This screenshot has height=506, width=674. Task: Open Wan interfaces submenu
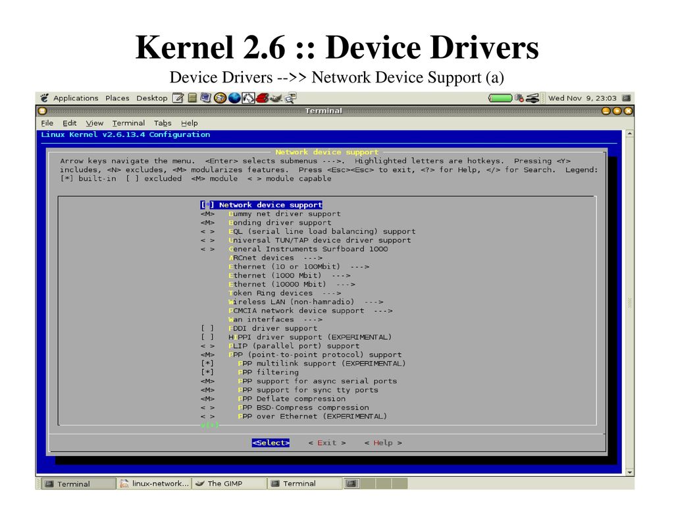[x=276, y=320]
